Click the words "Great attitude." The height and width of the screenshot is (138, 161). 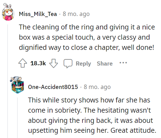tap(133, 130)
